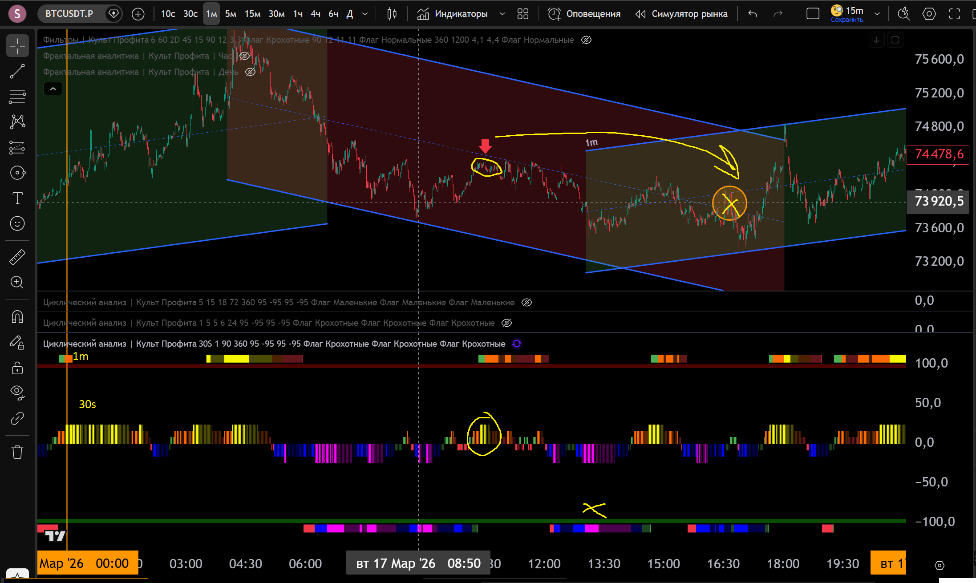Toggle visibility of the Filters indicator
Screen dimensions: 976x583
(587, 40)
